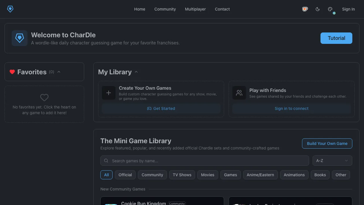Navigate to the Contact page
This screenshot has height=205, width=364.
click(x=222, y=9)
